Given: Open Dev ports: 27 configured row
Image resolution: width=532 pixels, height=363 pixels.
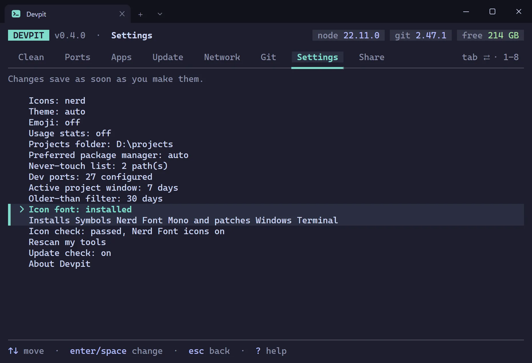Looking at the screenshot, I should point(91,177).
